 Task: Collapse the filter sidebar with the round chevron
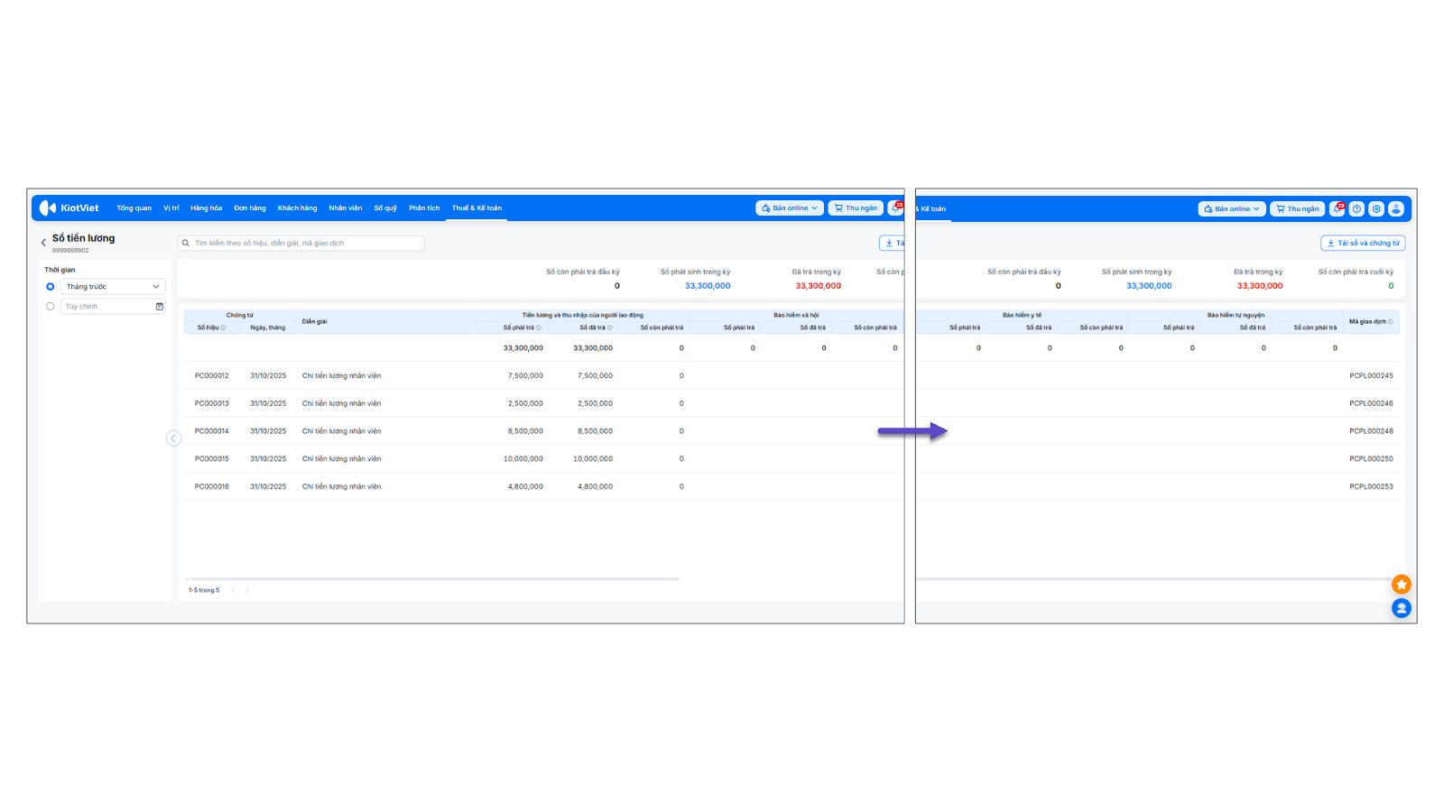point(174,438)
